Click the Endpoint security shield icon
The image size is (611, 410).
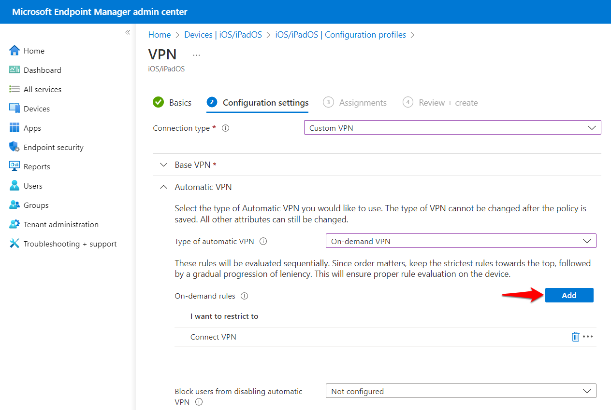[14, 147]
